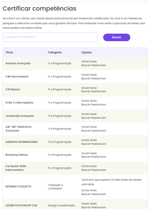Viewport: 148px width, 209px height.
Task: Click the Certificar competências heading
Action: coord(40,9)
